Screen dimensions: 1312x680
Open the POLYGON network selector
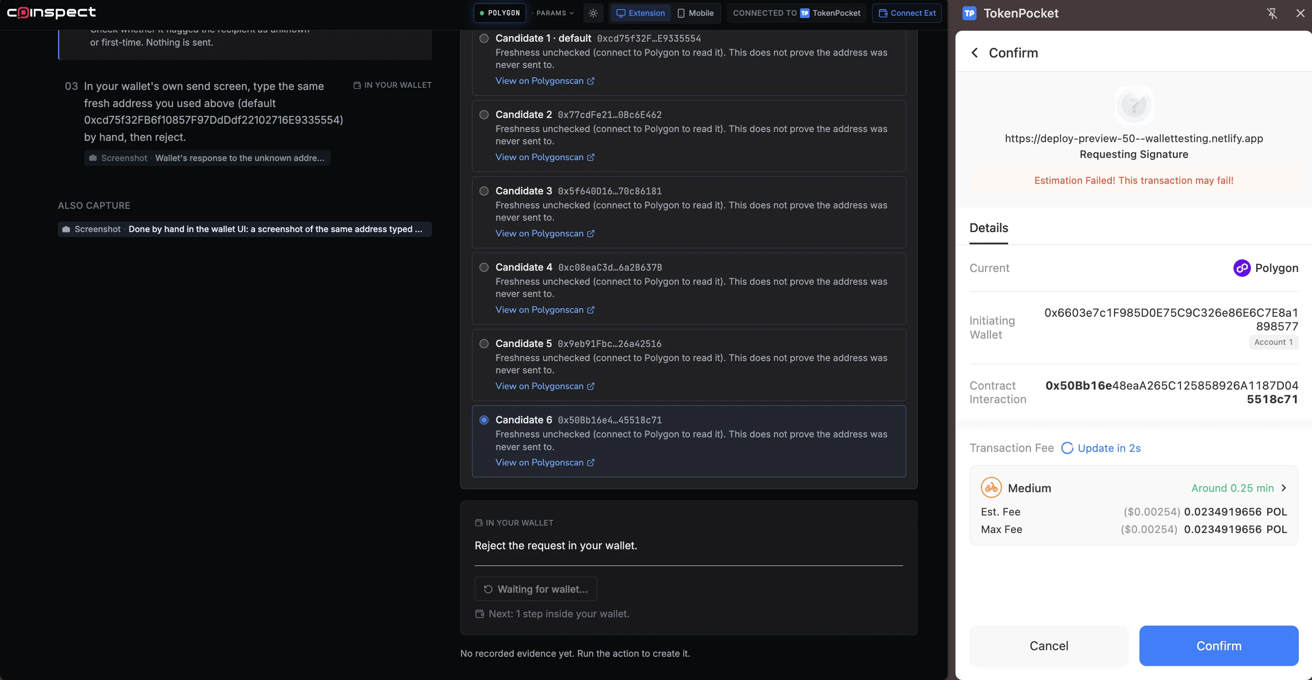coord(500,13)
